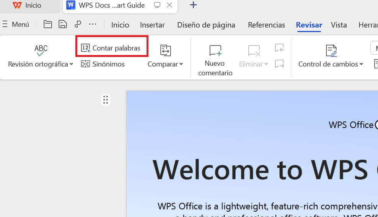Image resolution: width=378 pixels, height=217 pixels.
Task: Click the Control de cambios icon
Action: coord(331,50)
